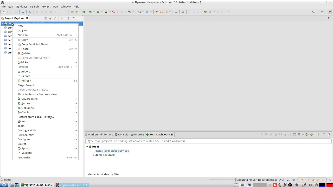The width and height of the screenshot is (333, 187).
Task: Expand the Build Path submenu
Action: 45,62
